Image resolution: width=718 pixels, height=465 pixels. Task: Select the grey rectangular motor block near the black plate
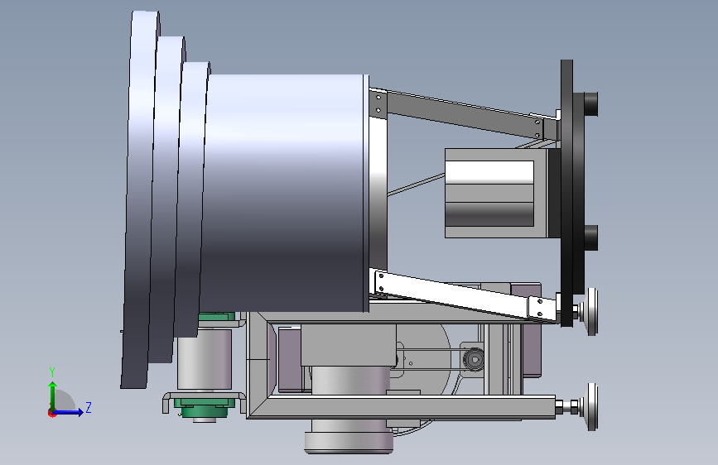click(497, 193)
